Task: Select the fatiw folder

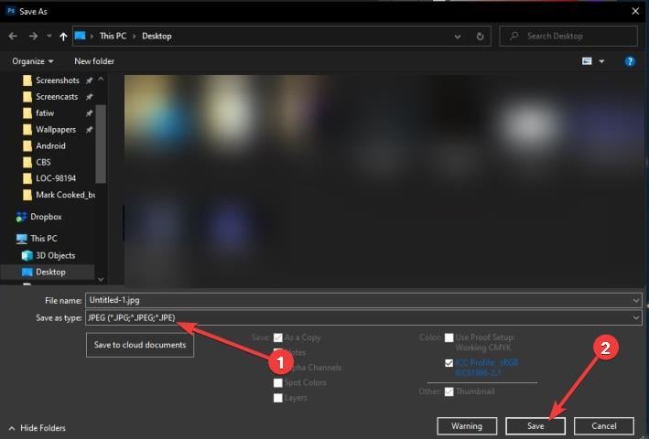Action: 45,112
